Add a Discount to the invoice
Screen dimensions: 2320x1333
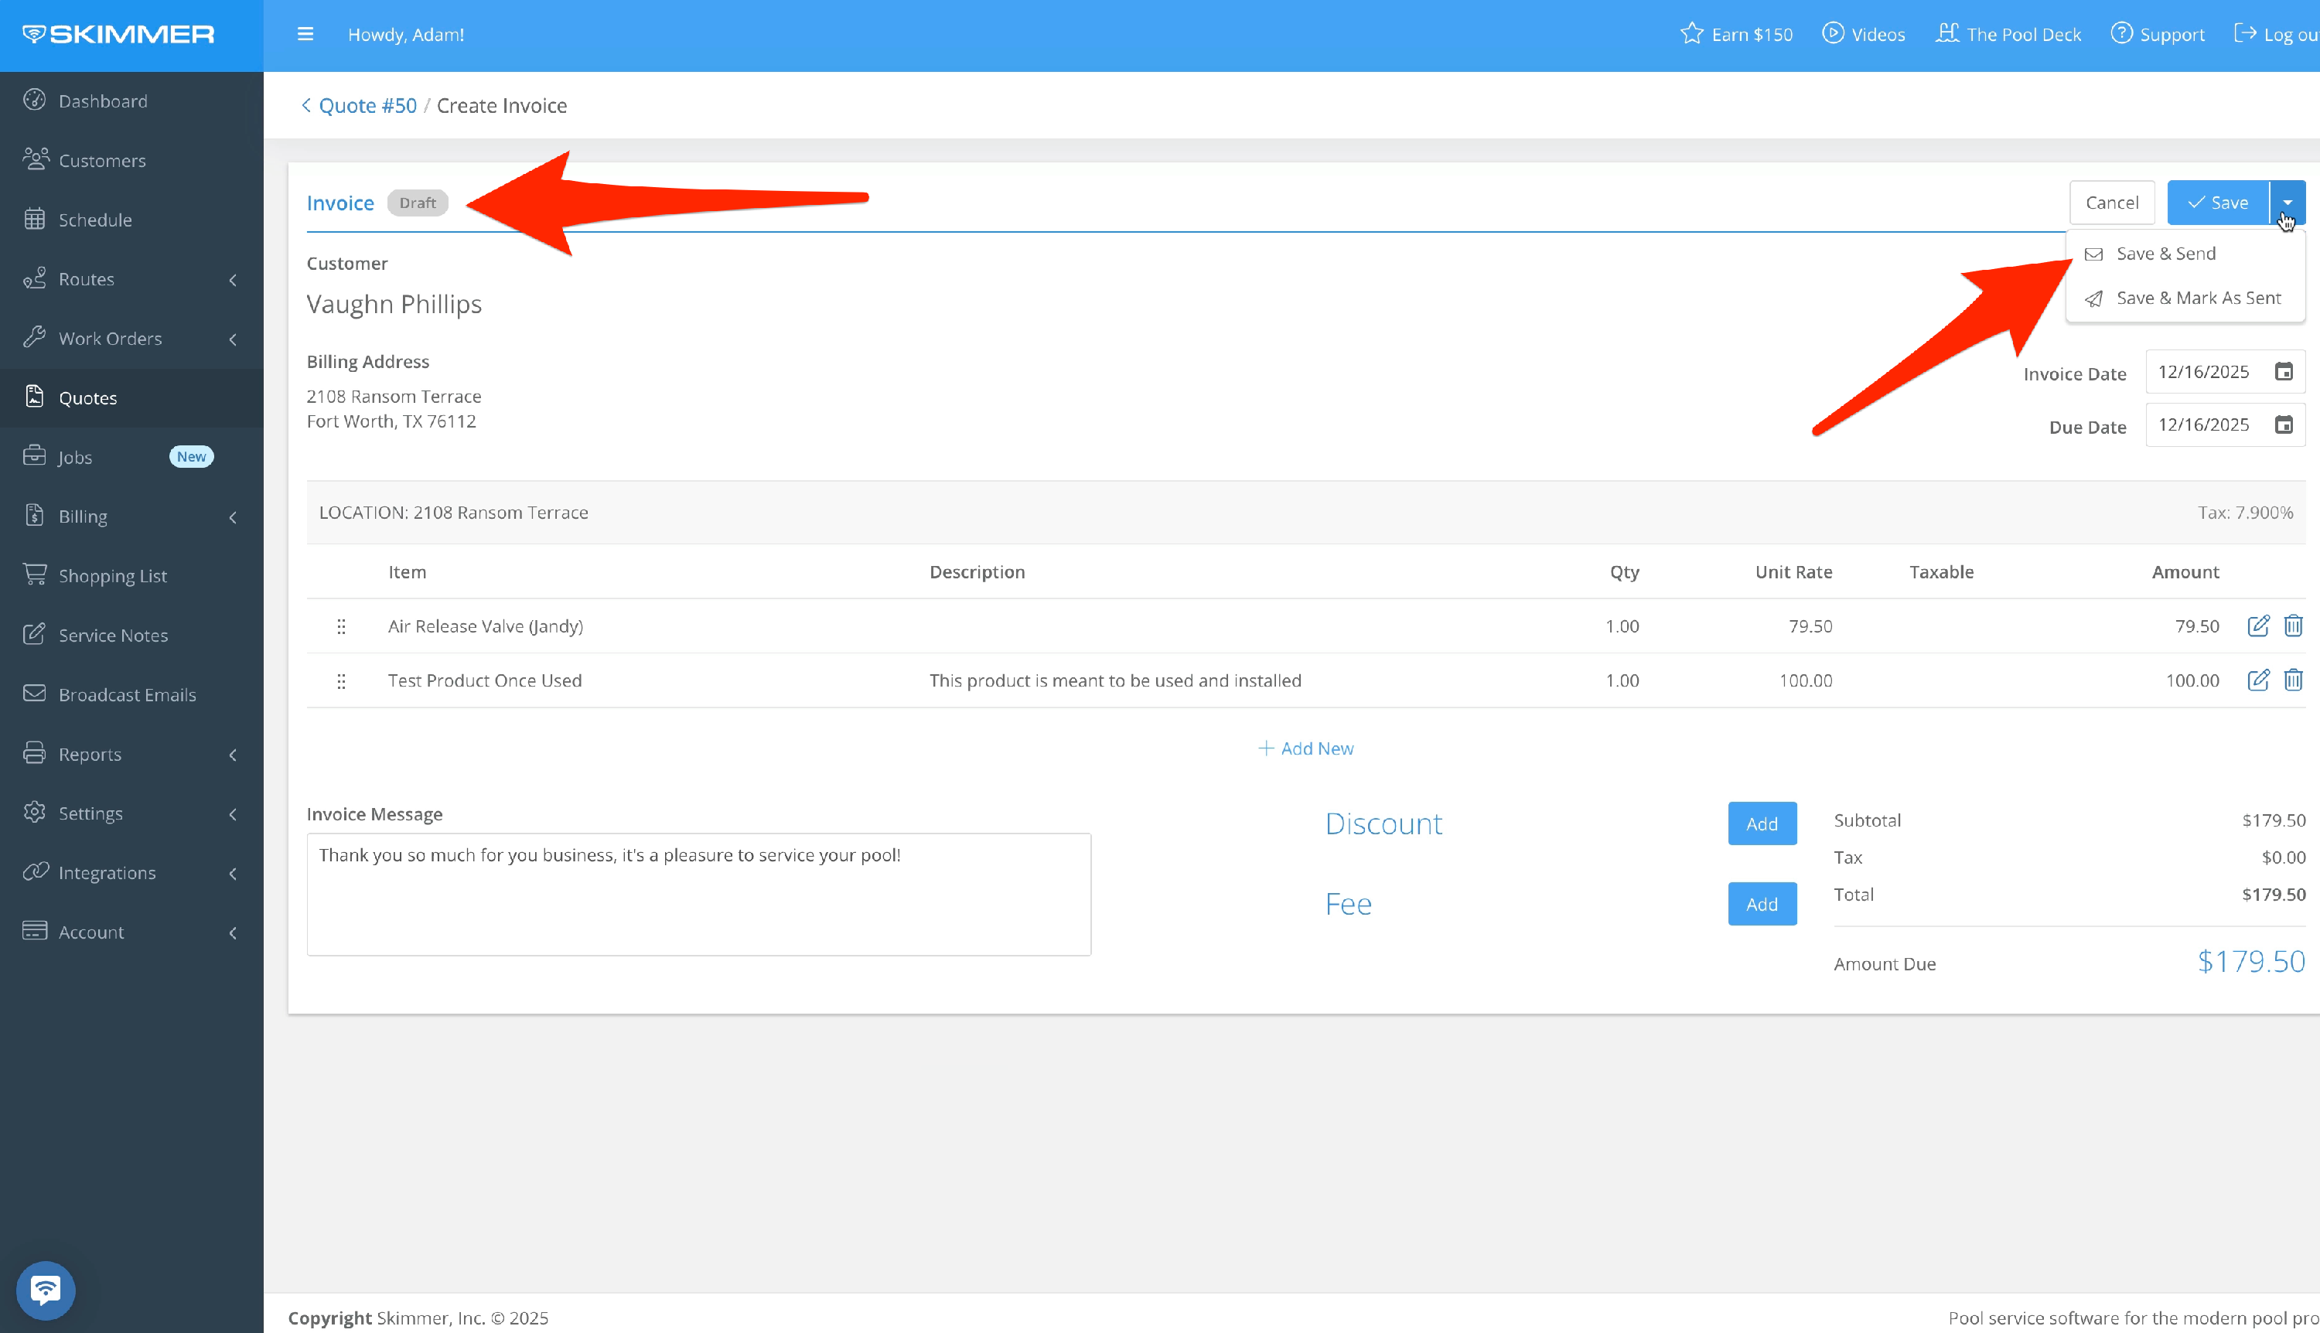click(x=1761, y=823)
